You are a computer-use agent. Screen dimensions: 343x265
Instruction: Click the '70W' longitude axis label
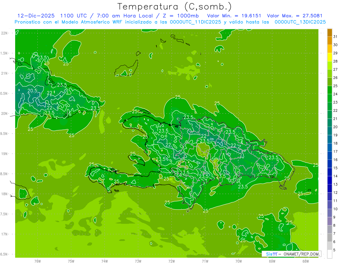(238, 261)
